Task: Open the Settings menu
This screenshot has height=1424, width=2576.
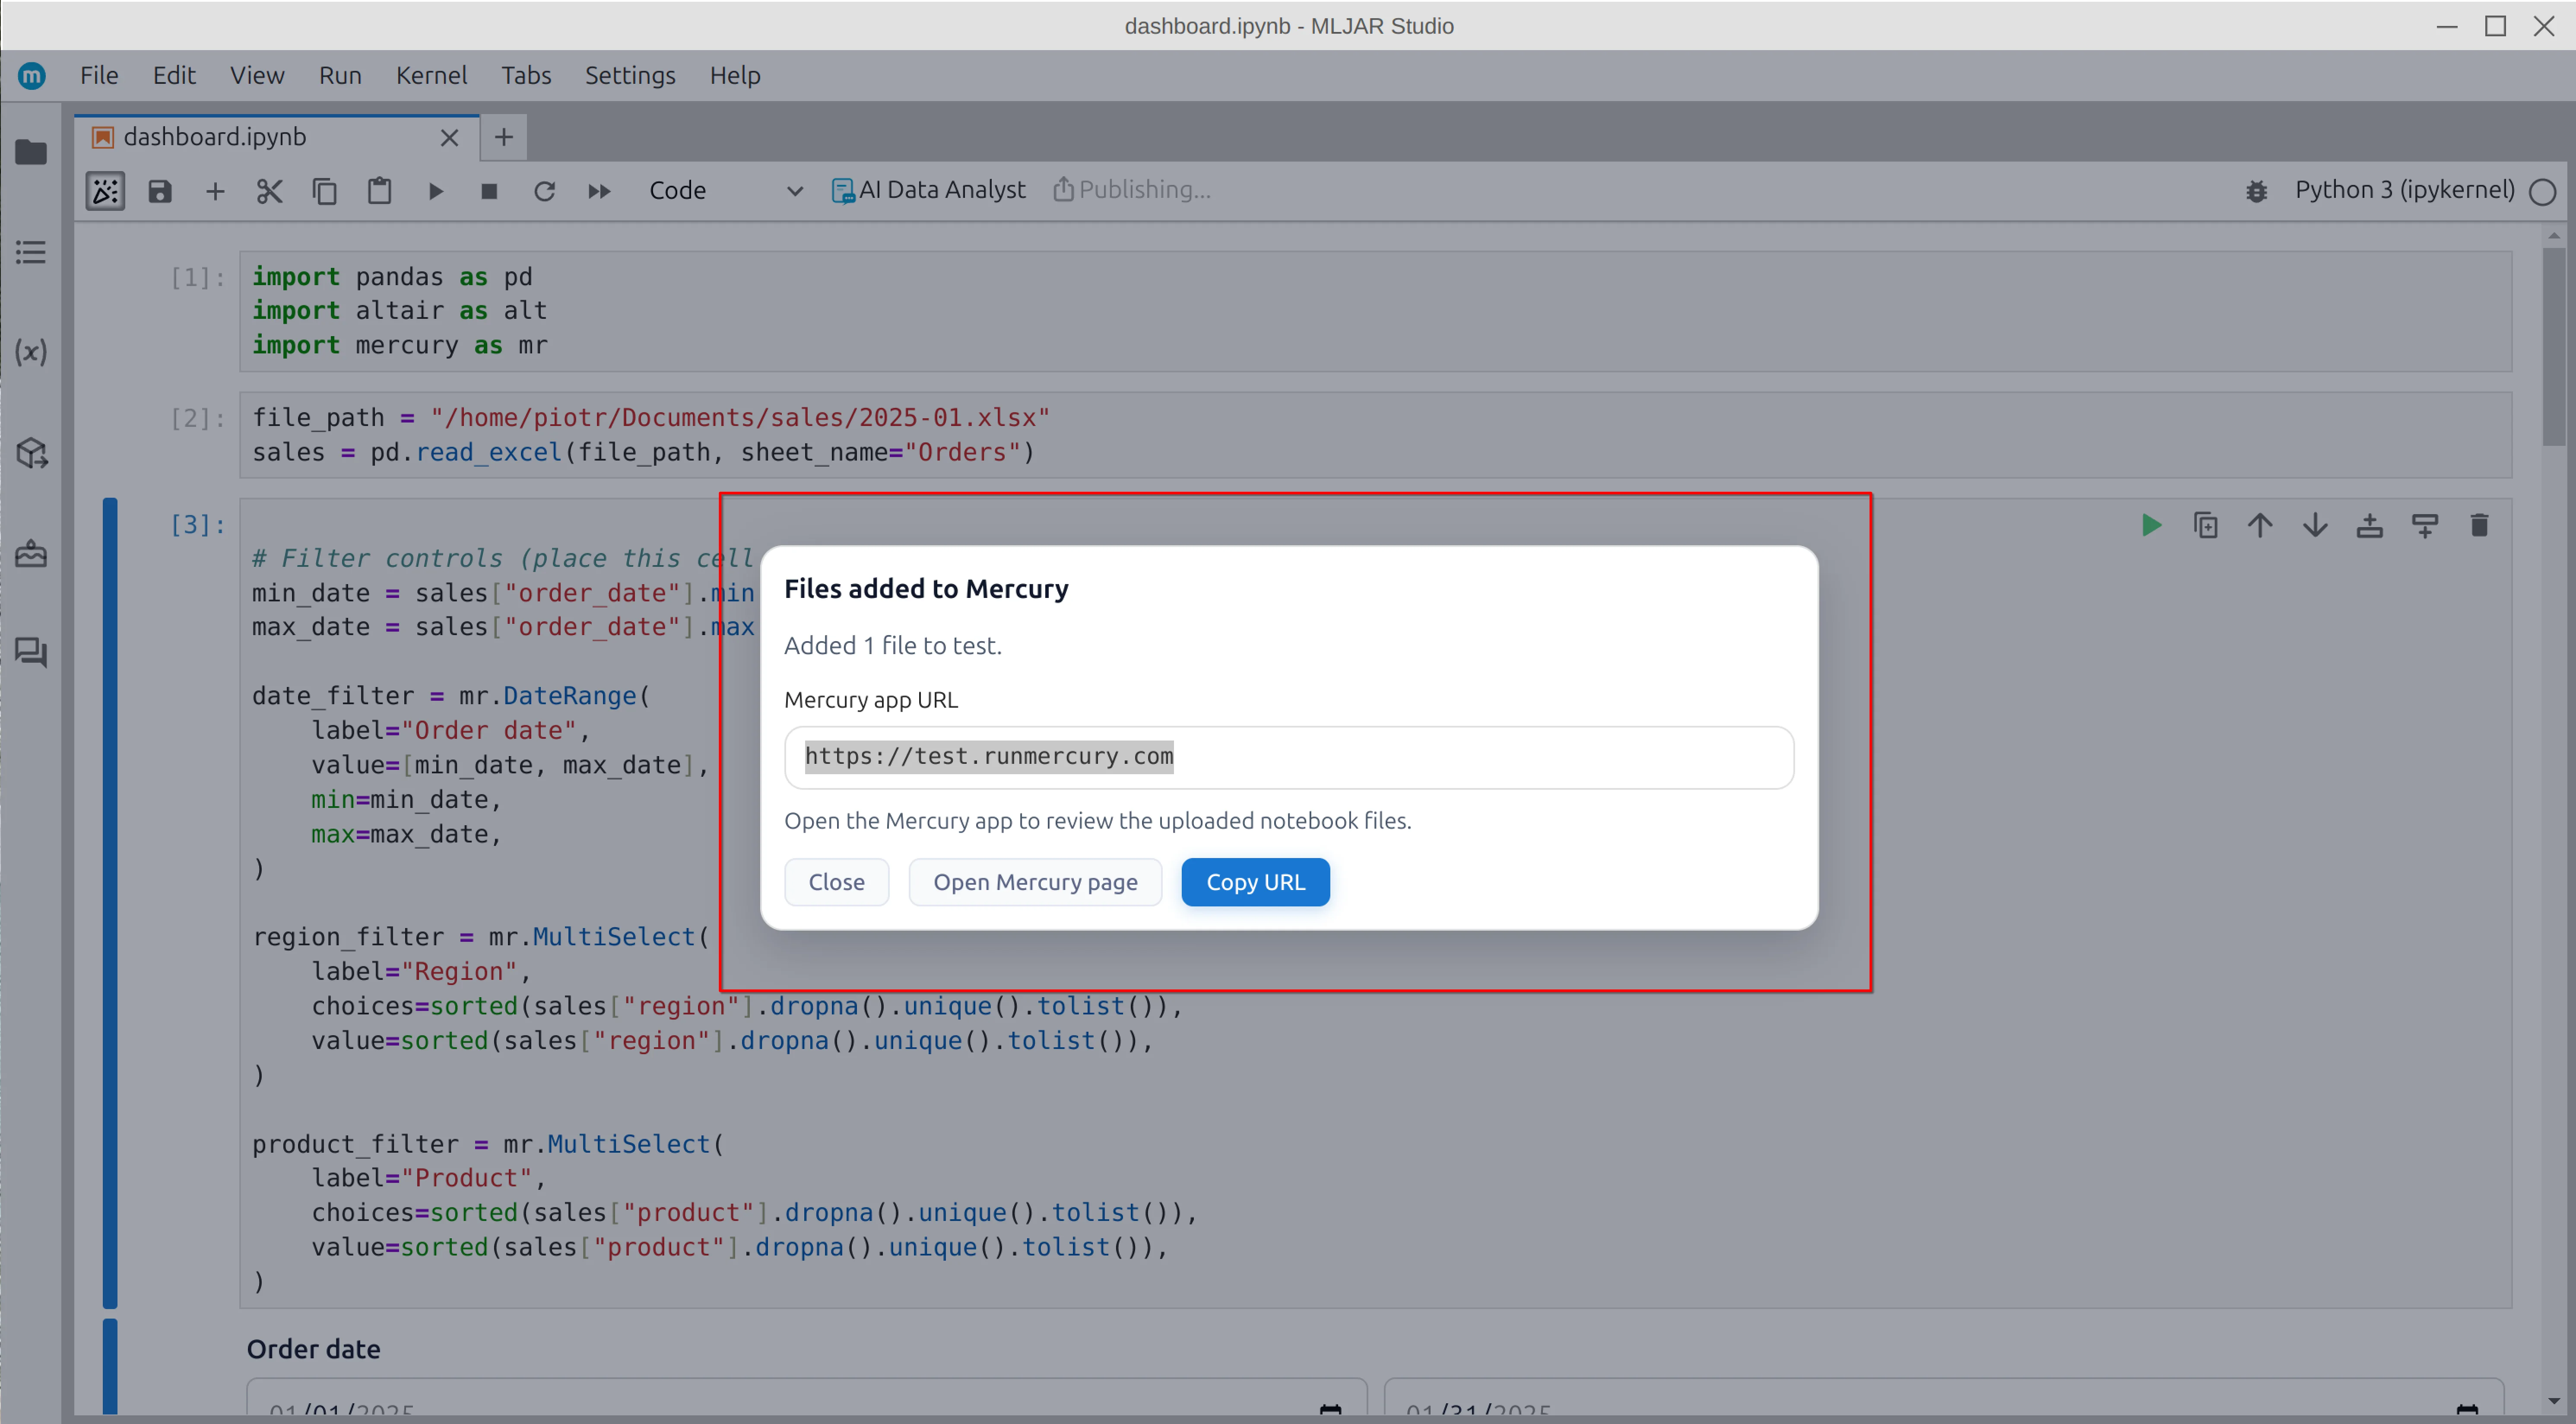Action: coord(630,75)
